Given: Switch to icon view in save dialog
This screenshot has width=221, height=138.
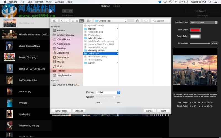Looking at the screenshot, I should tap(73, 21).
